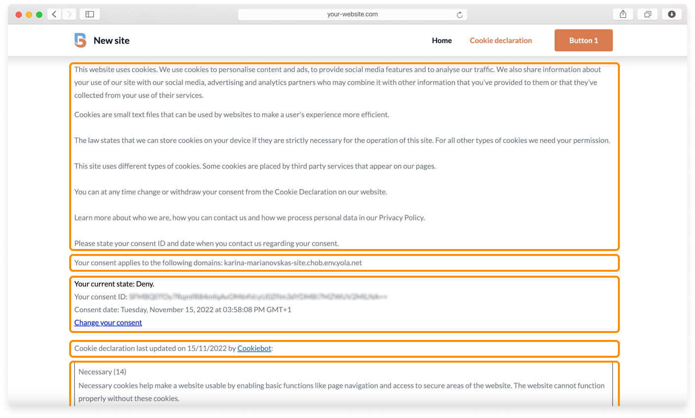Open the Downloads icon in toolbar
The height and width of the screenshot is (418, 695).
pos(671,14)
